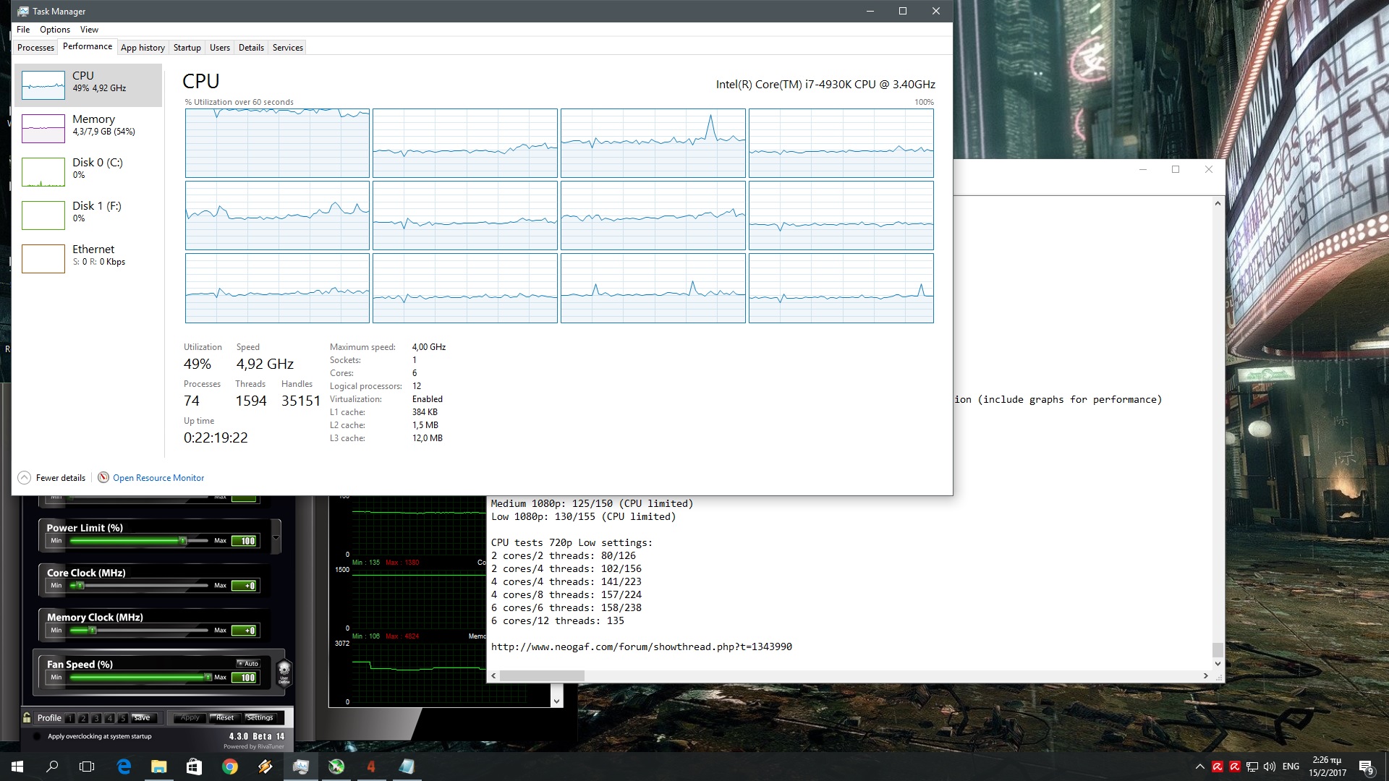Open Afterburner Settings
The image size is (1389, 781).
tap(259, 718)
